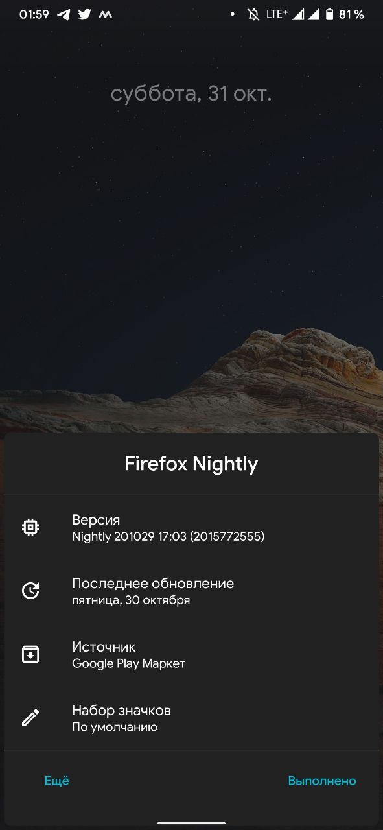Select the Источник Google Play Маркет row
This screenshot has width=383, height=830.
coord(191,654)
